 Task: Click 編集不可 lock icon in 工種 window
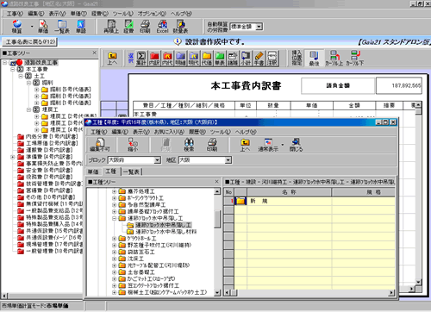click(100, 145)
